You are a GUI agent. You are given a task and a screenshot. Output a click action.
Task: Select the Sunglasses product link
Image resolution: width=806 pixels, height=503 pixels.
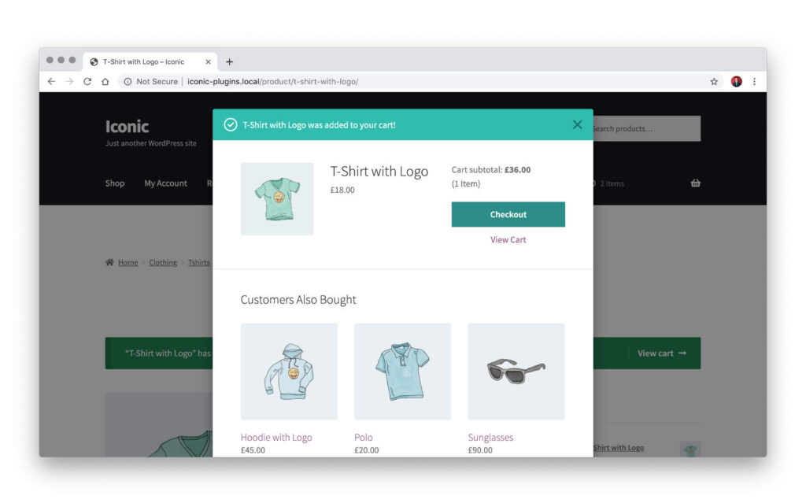[491, 437]
